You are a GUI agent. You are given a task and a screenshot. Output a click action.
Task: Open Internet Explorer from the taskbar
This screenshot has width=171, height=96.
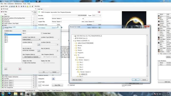click(x=9, y=94)
